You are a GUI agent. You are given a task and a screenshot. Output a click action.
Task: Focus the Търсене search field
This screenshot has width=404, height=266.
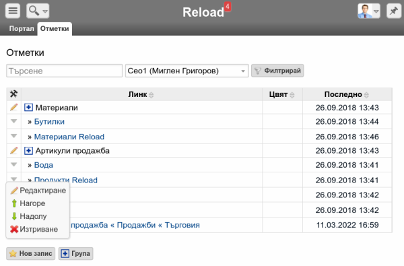point(64,71)
